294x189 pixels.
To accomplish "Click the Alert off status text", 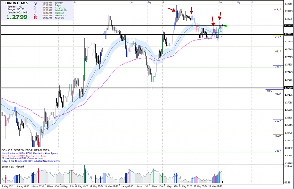I will [20, 167].
